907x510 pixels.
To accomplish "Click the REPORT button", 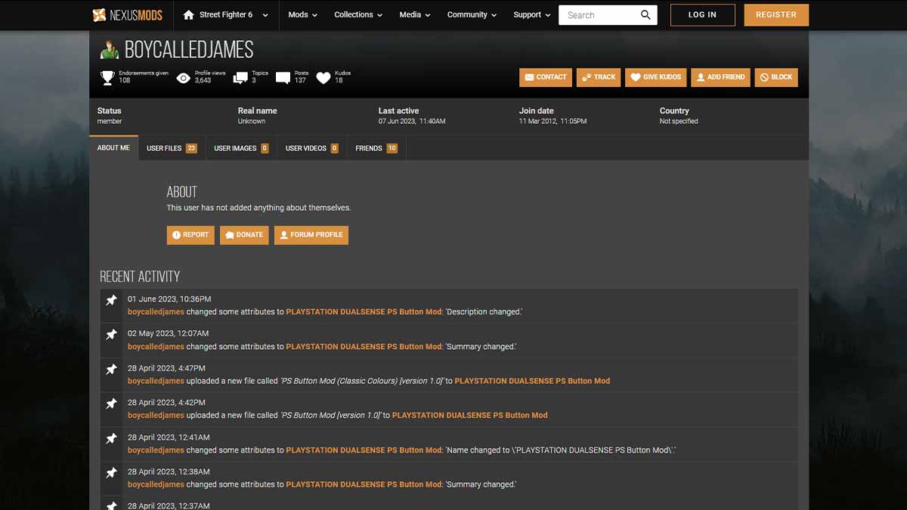I will click(x=190, y=235).
